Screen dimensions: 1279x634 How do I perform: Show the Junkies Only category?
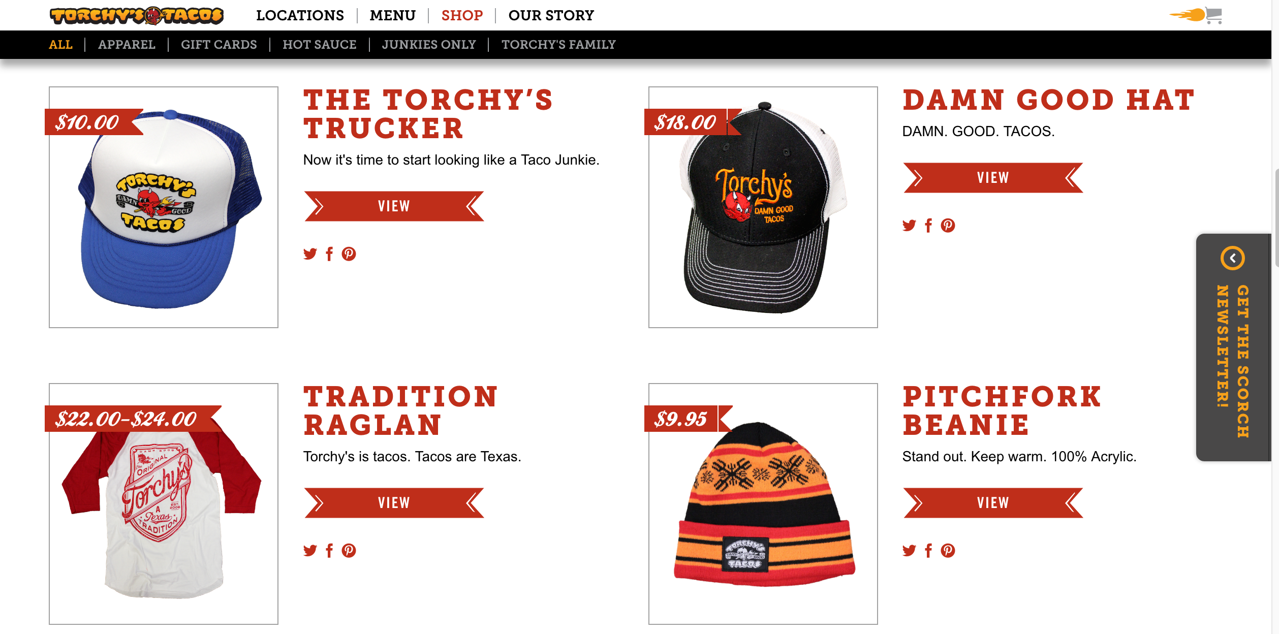tap(428, 45)
